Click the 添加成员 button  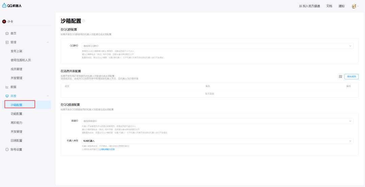point(351,76)
